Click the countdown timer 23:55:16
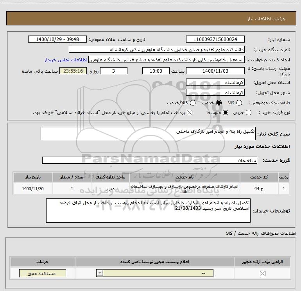This screenshot has width=301, height=291. point(73,71)
